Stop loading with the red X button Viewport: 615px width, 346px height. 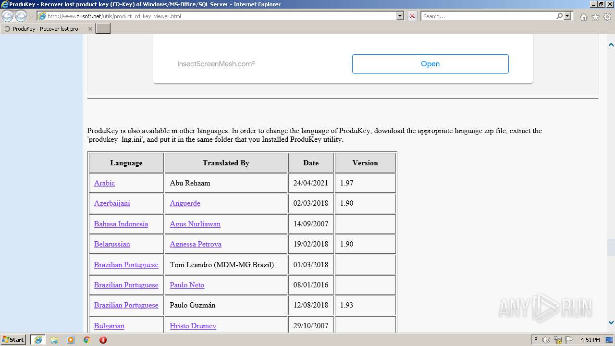(412, 16)
